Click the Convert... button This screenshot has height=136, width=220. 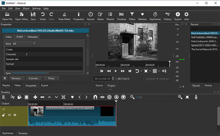coord(34,78)
